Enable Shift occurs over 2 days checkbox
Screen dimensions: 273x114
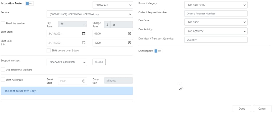(x=49, y=50)
